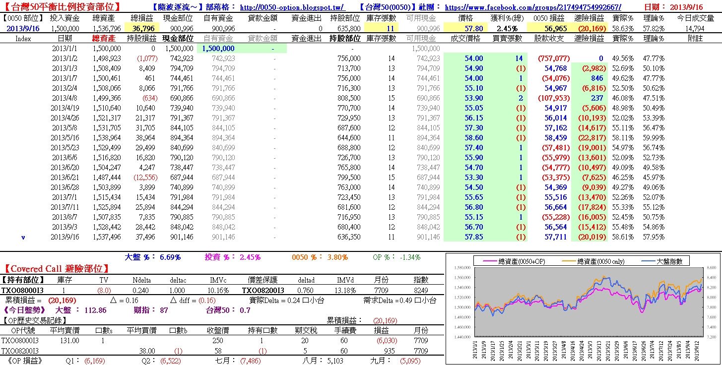Select the 2013/4/19 date cell

coord(65,108)
